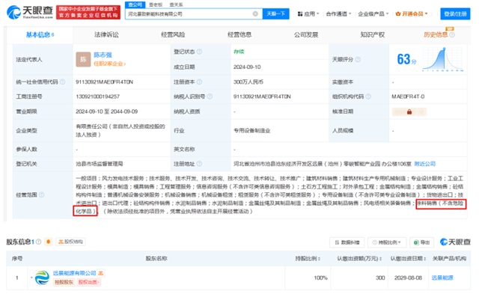479x294 pixels.
Task: Switch to the 基本信息 tab
Action: click(40, 35)
